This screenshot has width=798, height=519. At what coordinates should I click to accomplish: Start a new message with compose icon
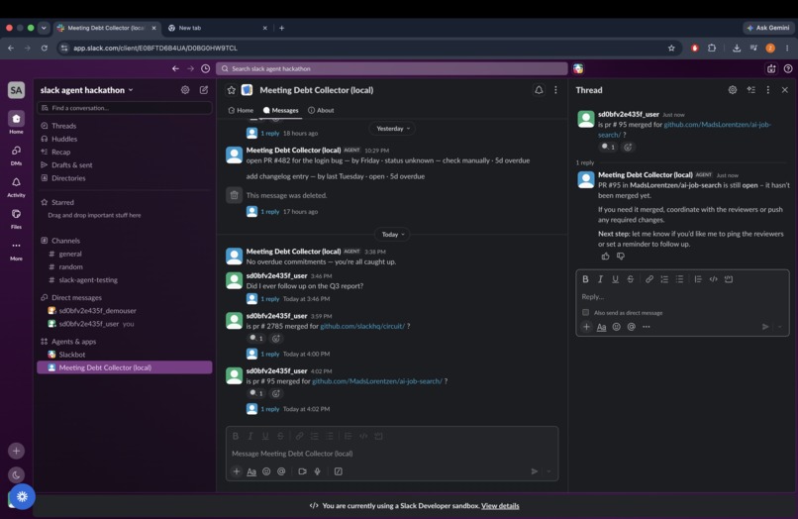204,90
